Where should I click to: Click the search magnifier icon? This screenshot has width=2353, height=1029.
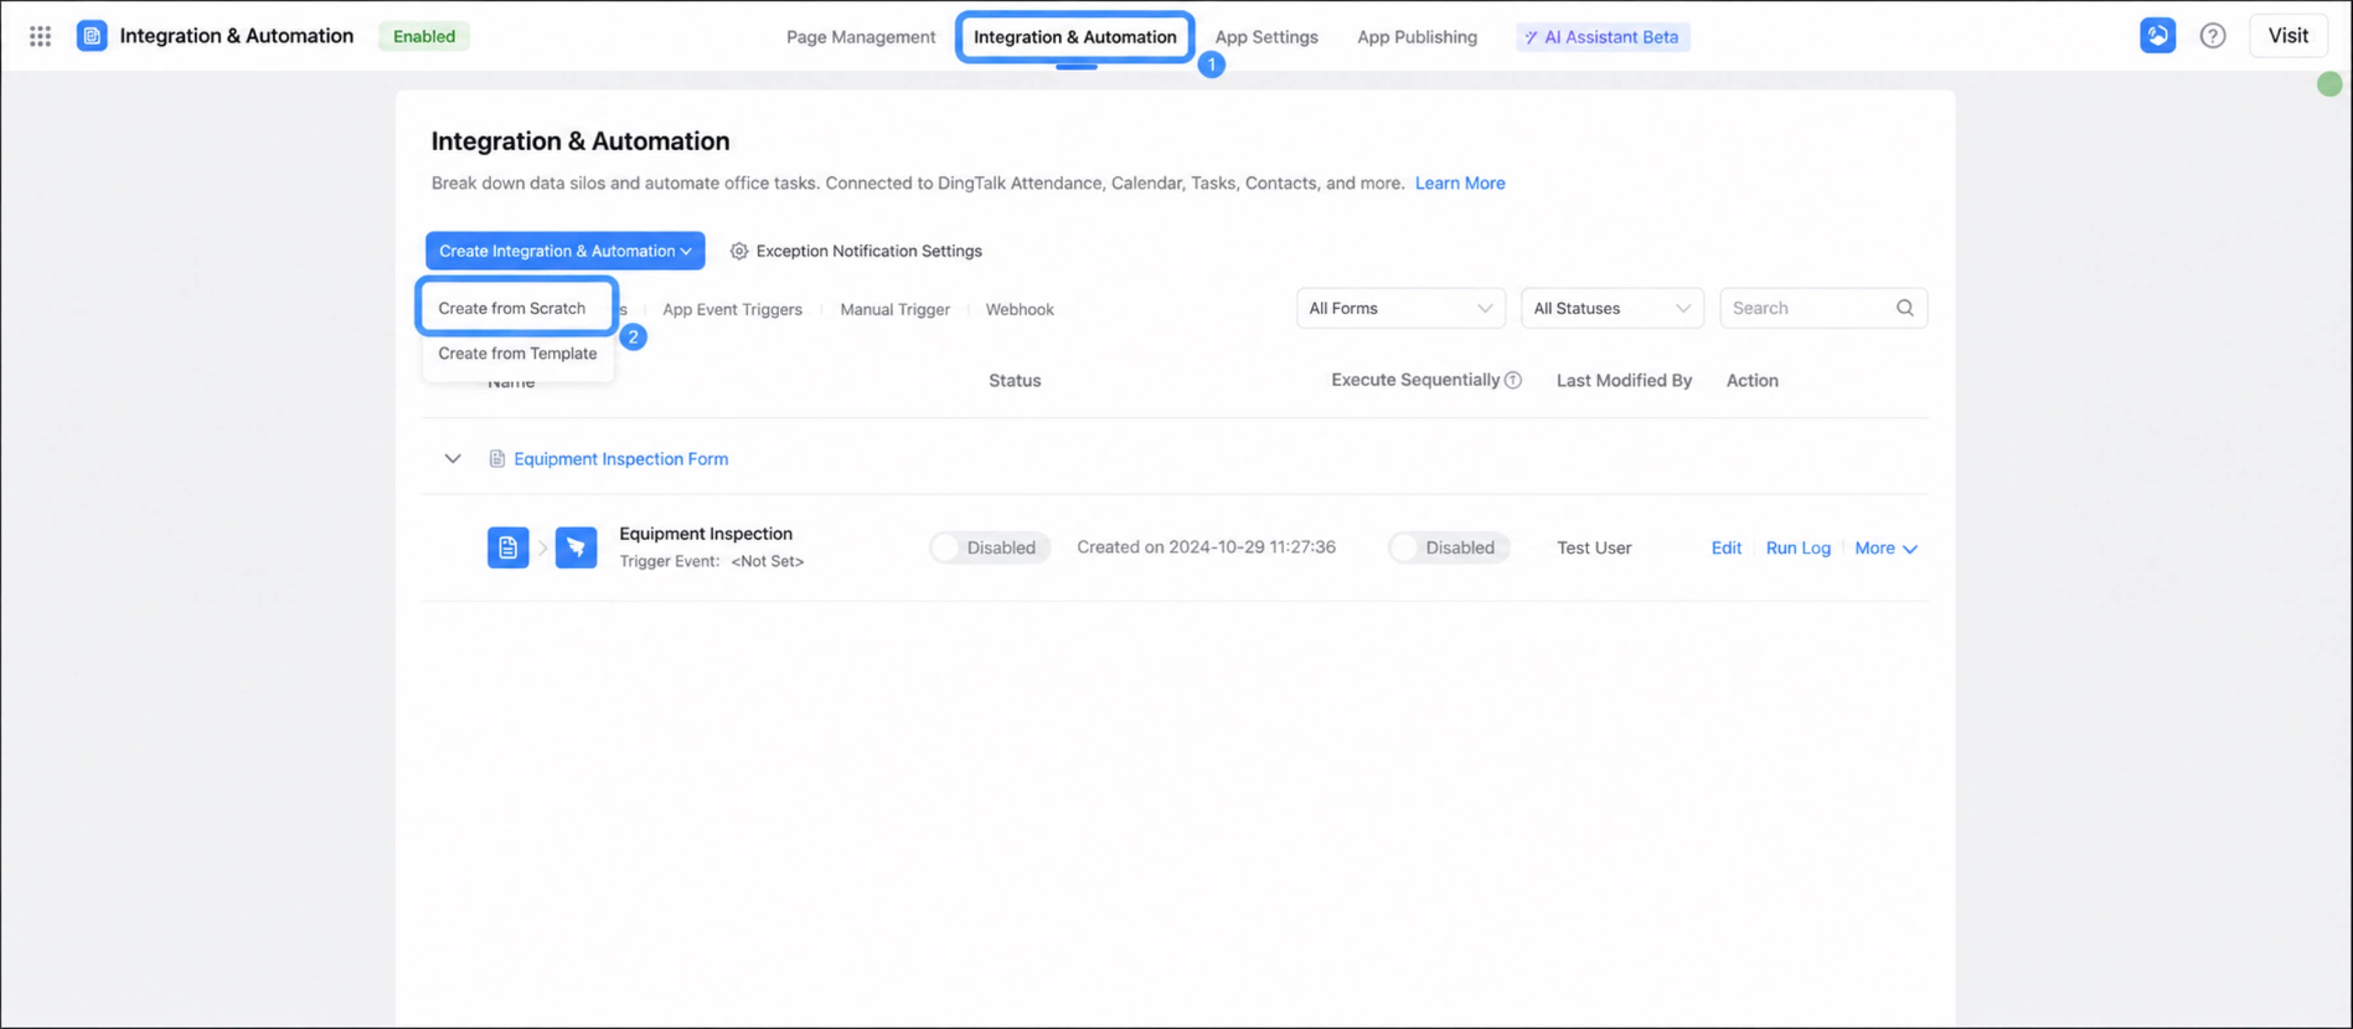point(1904,308)
